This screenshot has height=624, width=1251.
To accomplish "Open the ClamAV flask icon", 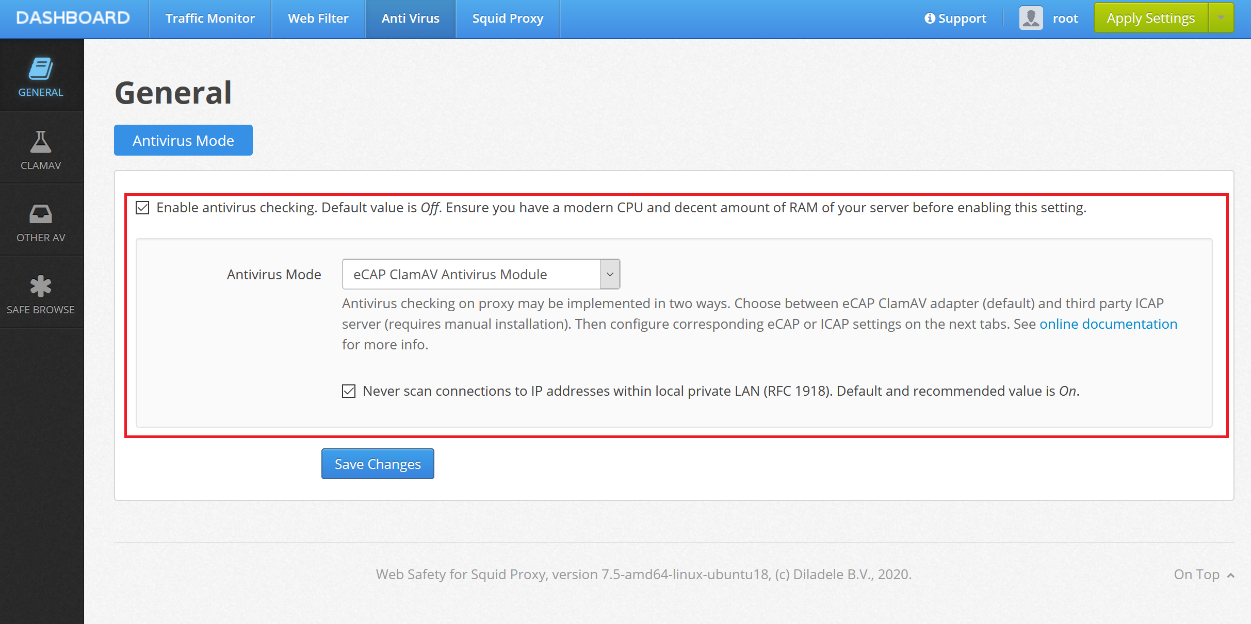I will (x=41, y=142).
